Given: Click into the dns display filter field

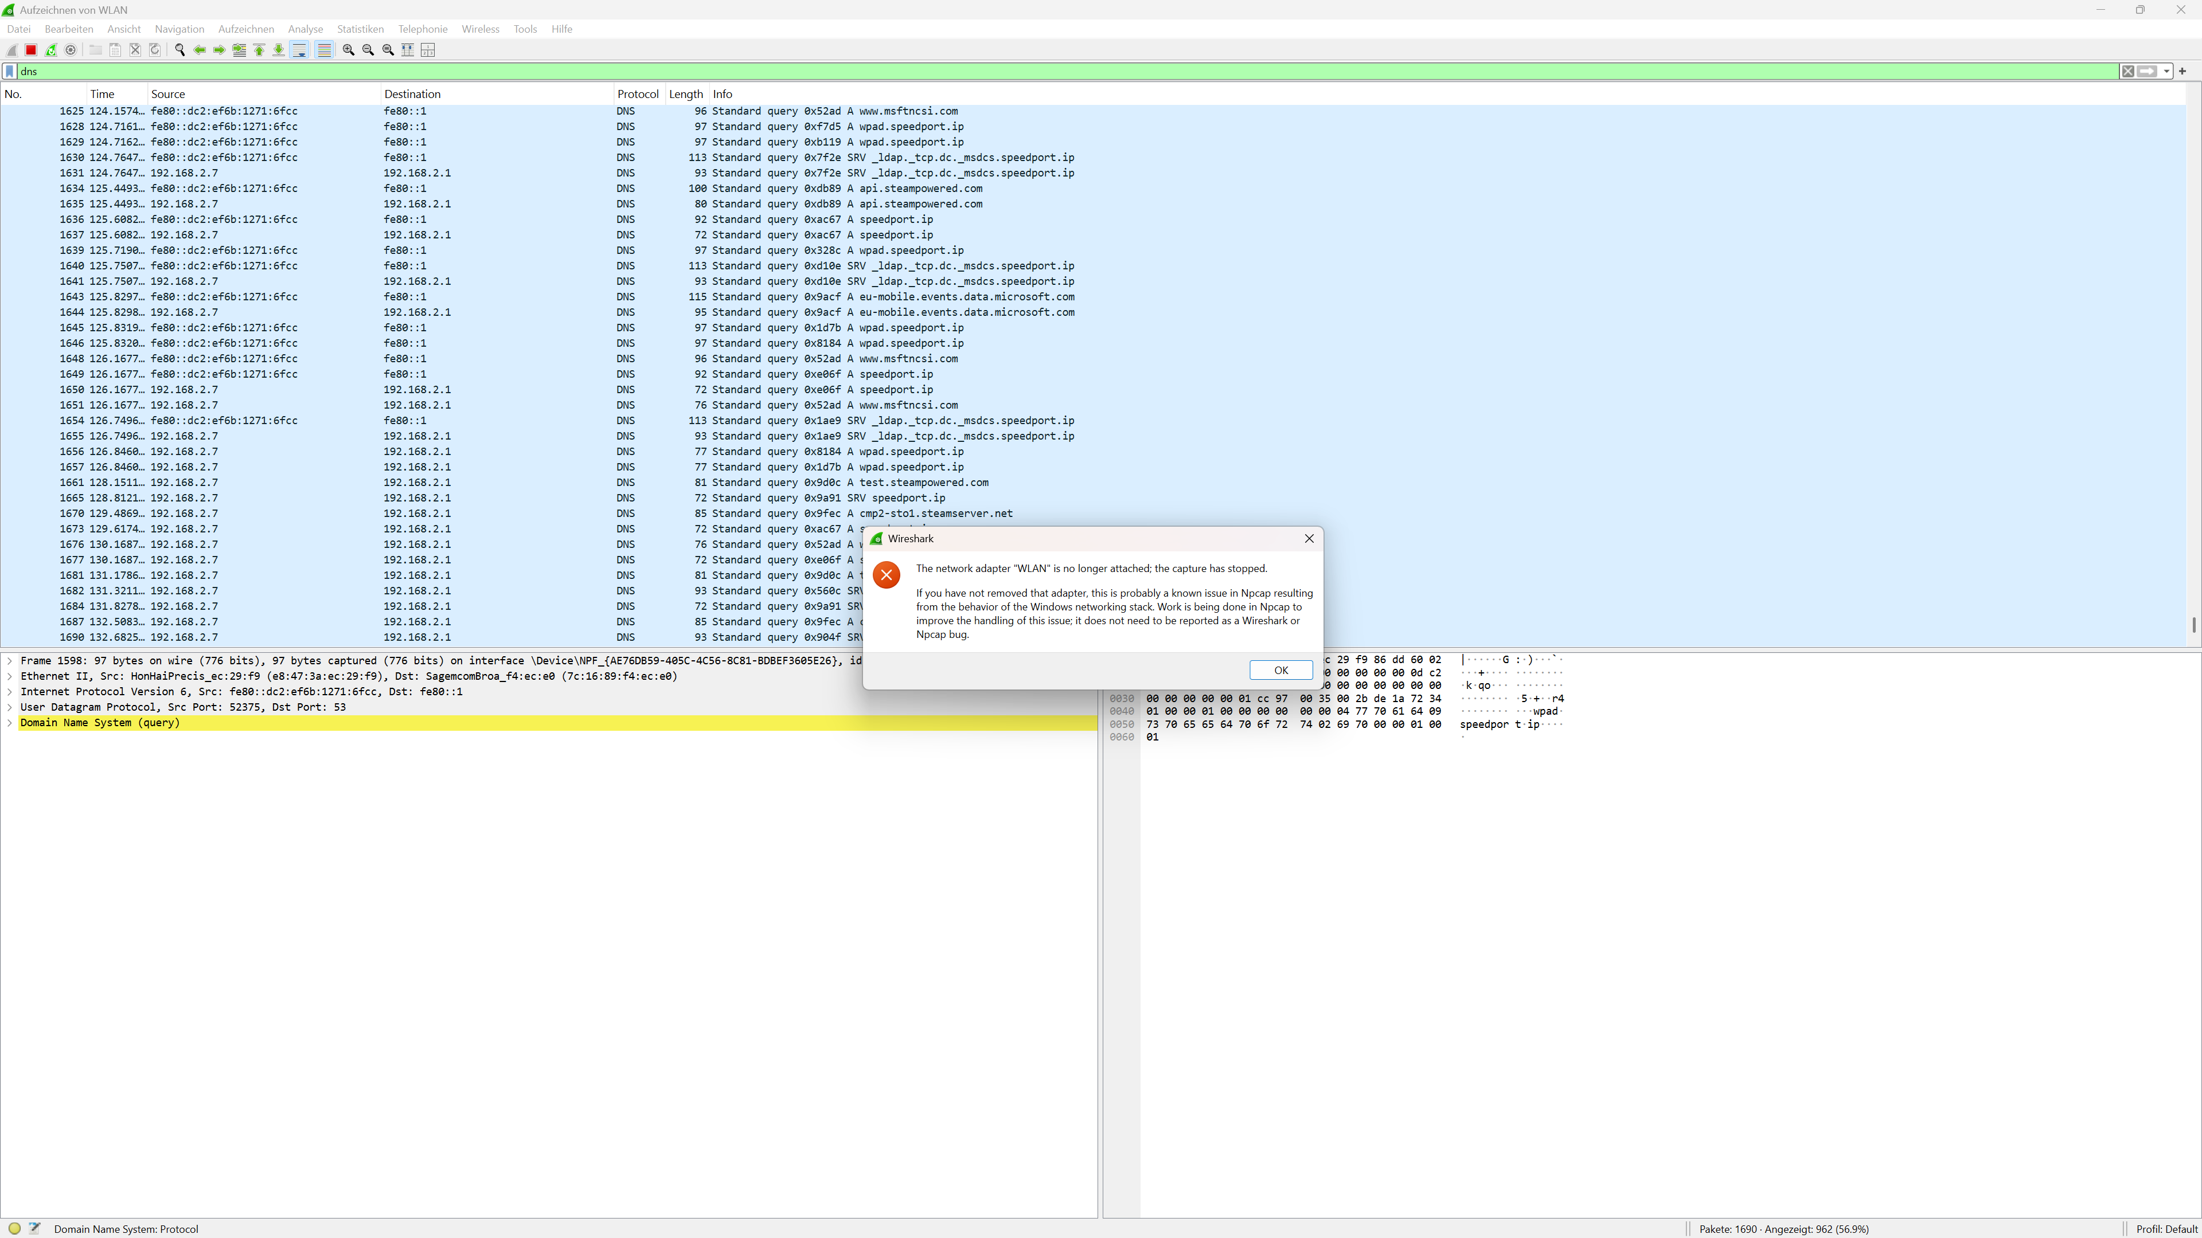Looking at the screenshot, I should (1026, 72).
